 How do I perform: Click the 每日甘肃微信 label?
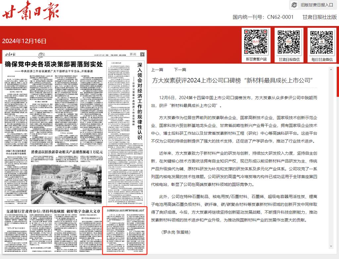click(322, 59)
